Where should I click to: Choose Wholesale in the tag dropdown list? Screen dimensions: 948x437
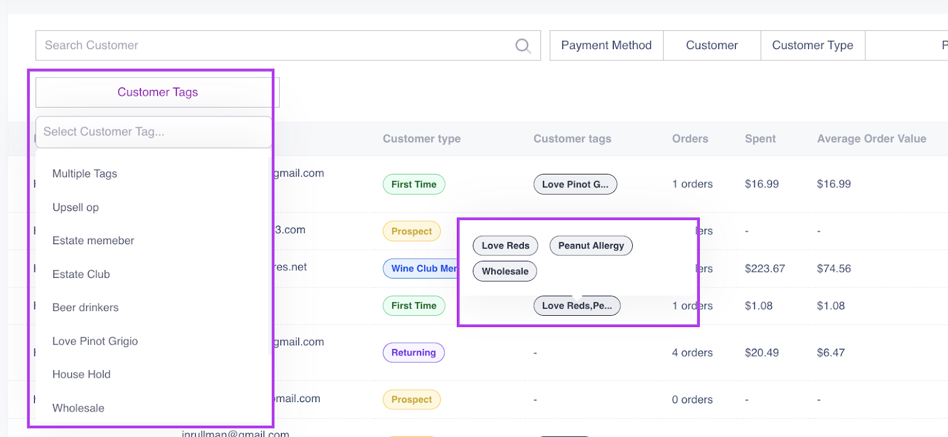click(x=78, y=408)
